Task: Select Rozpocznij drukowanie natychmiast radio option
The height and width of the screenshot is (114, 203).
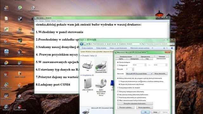Action: pyautogui.click(x=119, y=84)
